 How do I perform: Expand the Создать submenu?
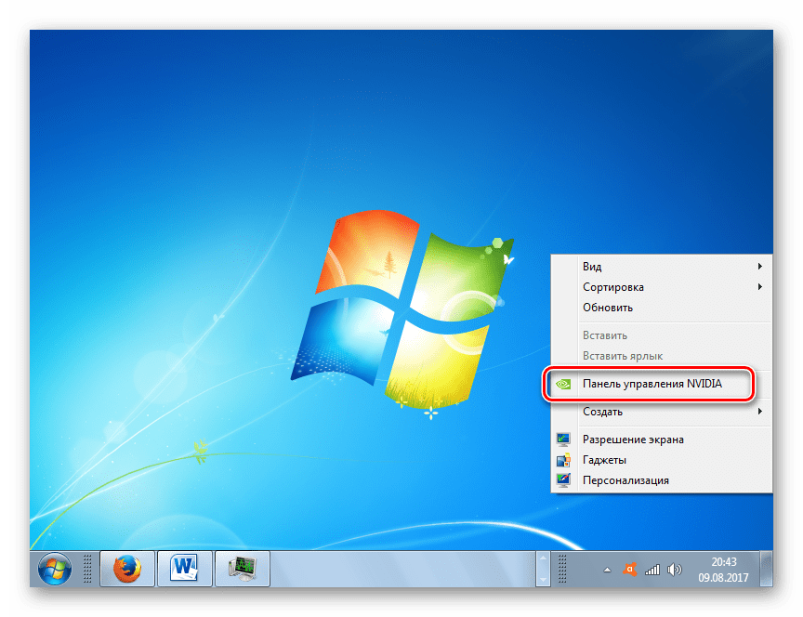pos(662,411)
